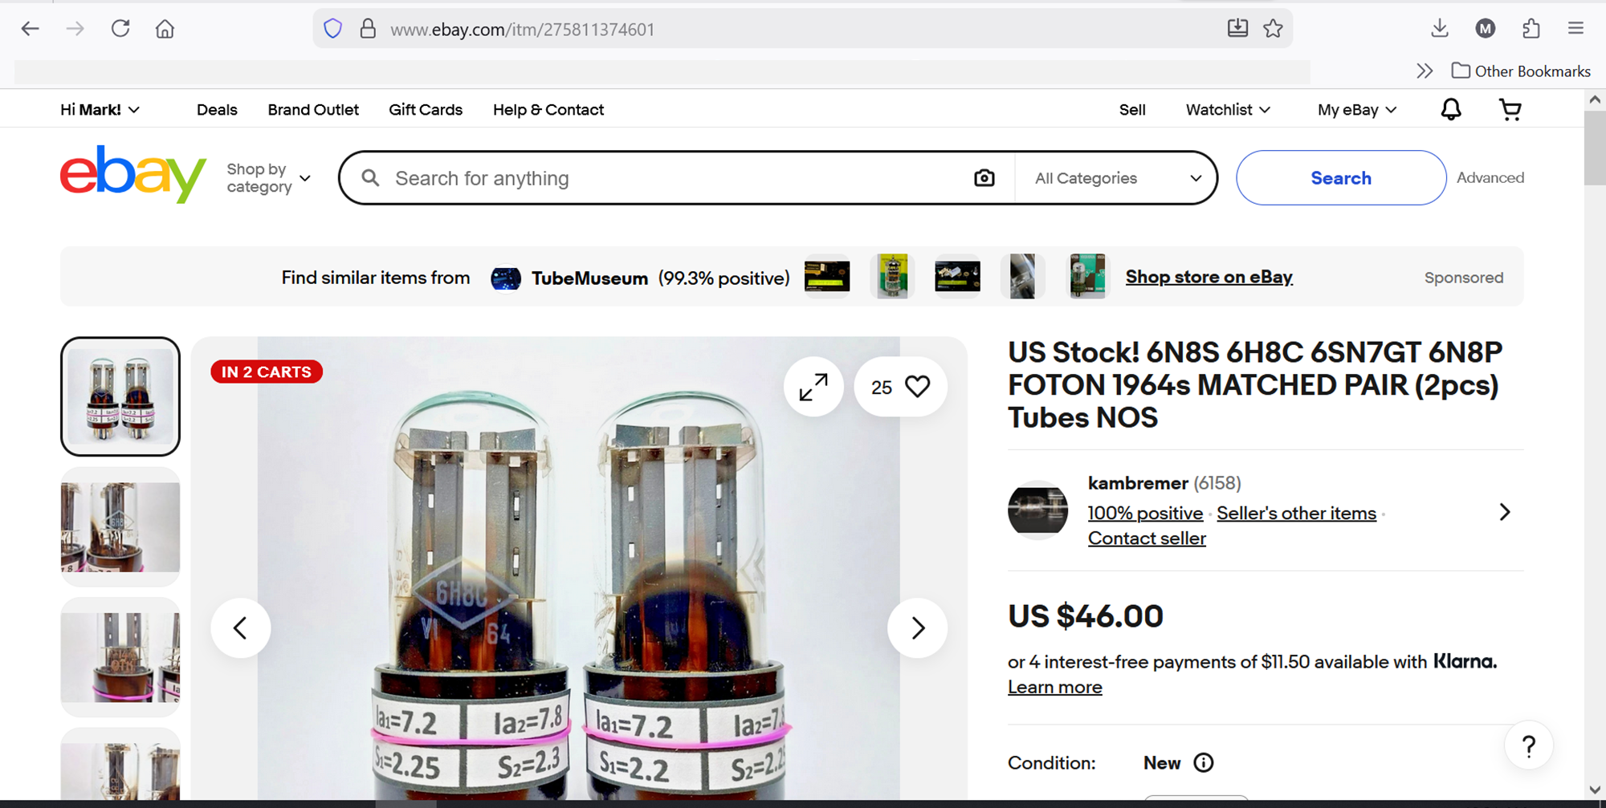Open first TubeMuseum similar item thumbnail
1606x808 pixels.
coord(827,277)
